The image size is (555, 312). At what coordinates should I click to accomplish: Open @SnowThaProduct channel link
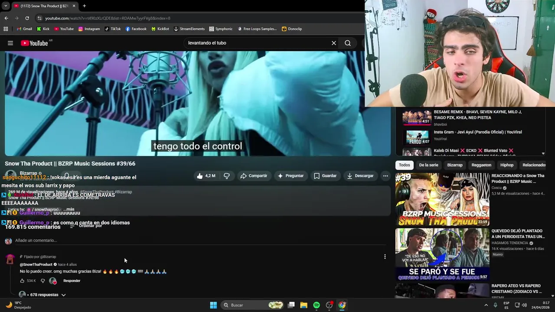tap(36, 264)
